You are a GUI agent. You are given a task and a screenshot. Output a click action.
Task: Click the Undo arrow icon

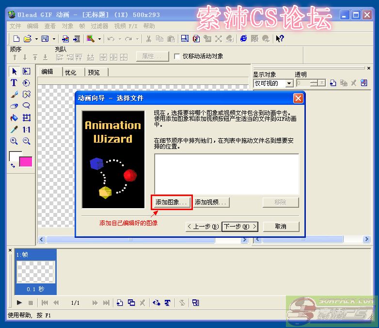(x=111, y=39)
